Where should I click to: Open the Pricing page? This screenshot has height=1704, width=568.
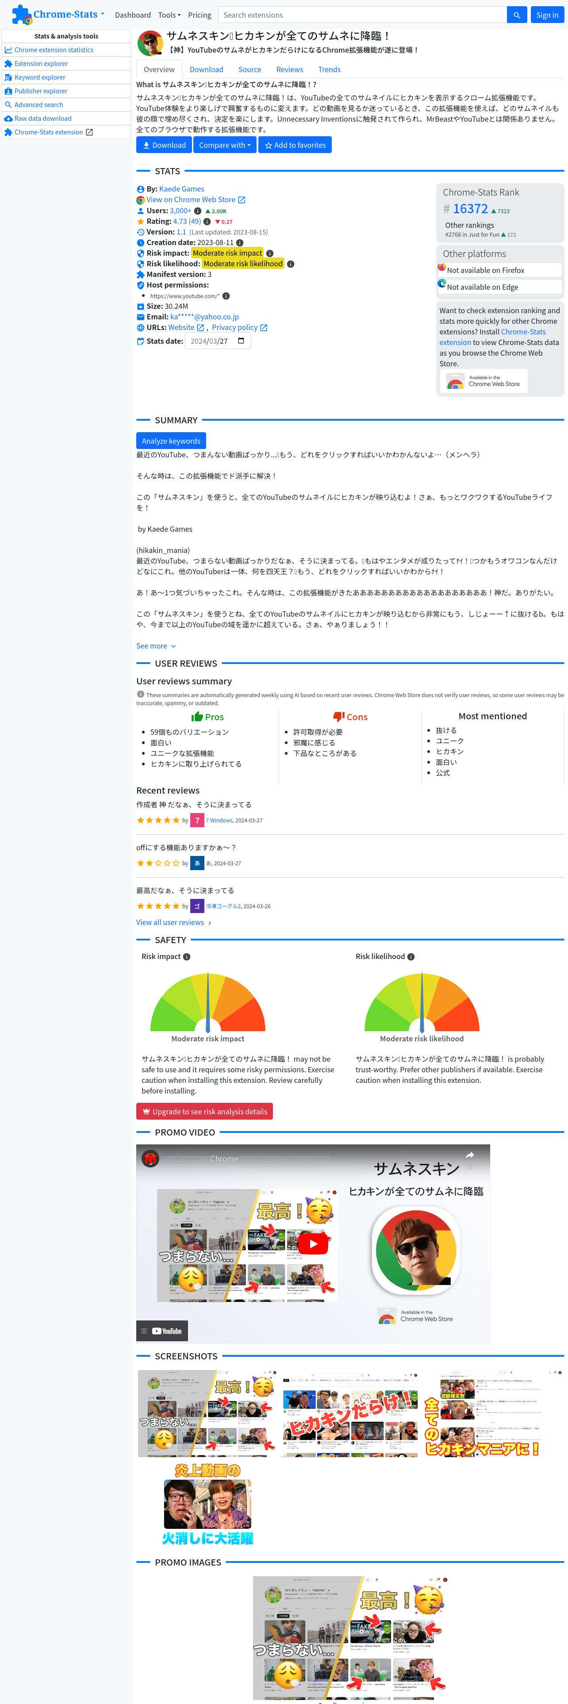200,15
